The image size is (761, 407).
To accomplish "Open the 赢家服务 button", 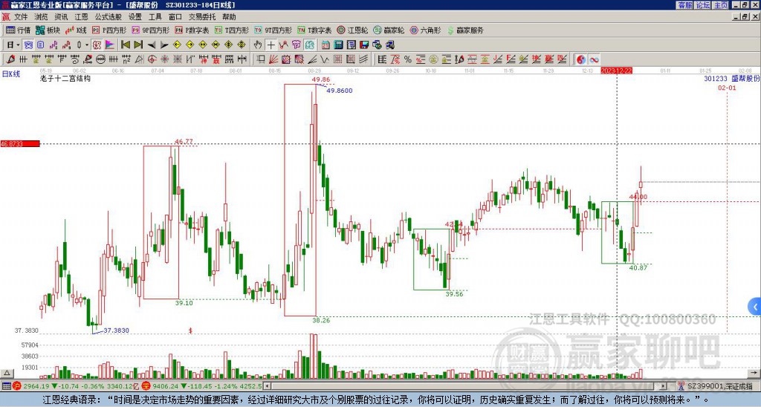I will pyautogui.click(x=465, y=30).
